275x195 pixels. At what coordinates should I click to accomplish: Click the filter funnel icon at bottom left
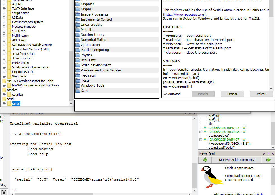pos(4,192)
